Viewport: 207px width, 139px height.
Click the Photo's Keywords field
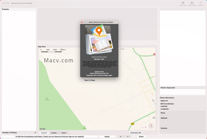click(183, 92)
